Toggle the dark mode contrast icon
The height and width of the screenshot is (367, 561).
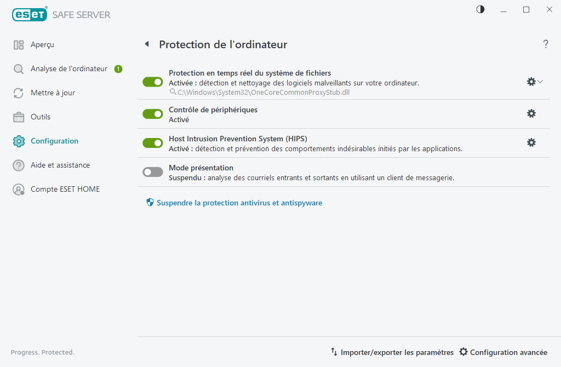[480, 9]
